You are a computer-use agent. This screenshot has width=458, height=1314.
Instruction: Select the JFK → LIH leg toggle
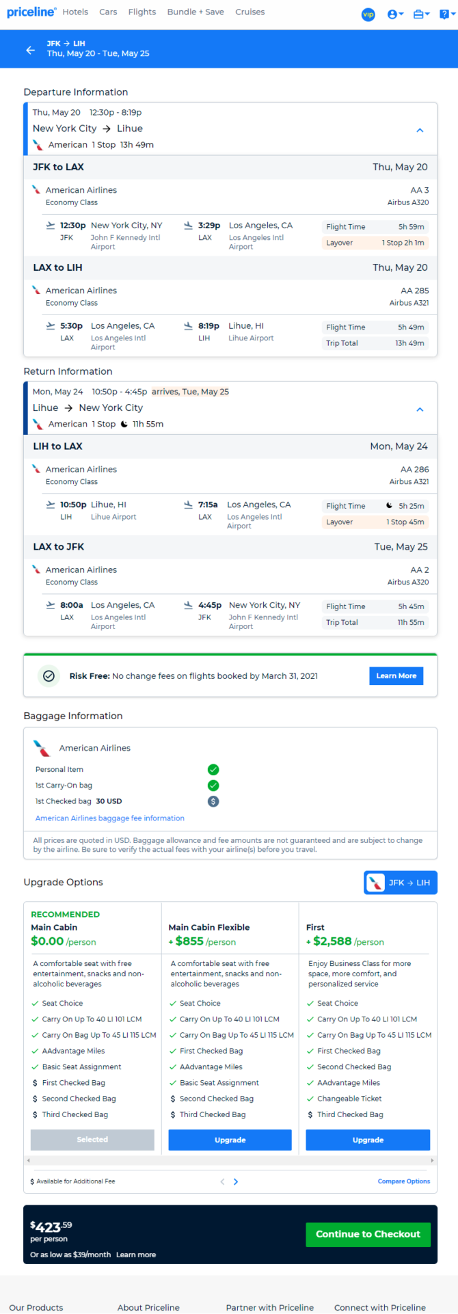pos(400,883)
